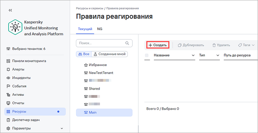Go to Алерты in the sidebar
The width and height of the screenshot is (258, 133).
pyautogui.click(x=18, y=69)
